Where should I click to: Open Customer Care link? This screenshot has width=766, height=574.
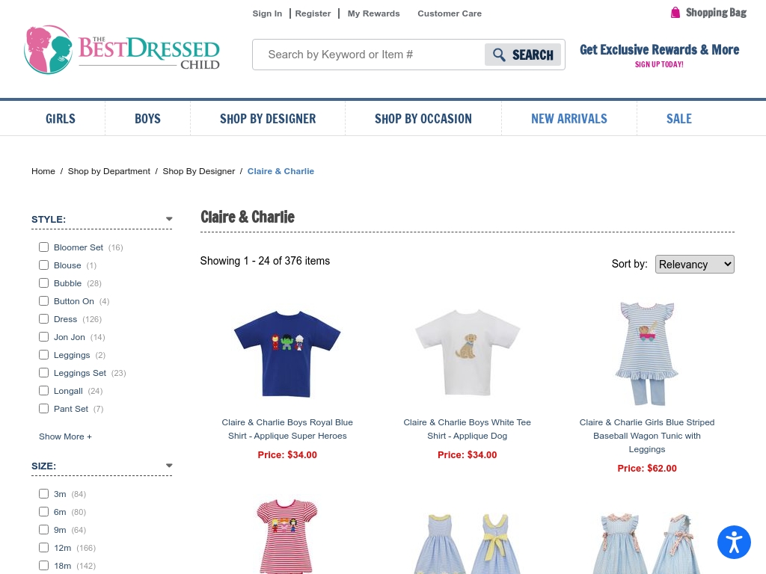tap(450, 13)
